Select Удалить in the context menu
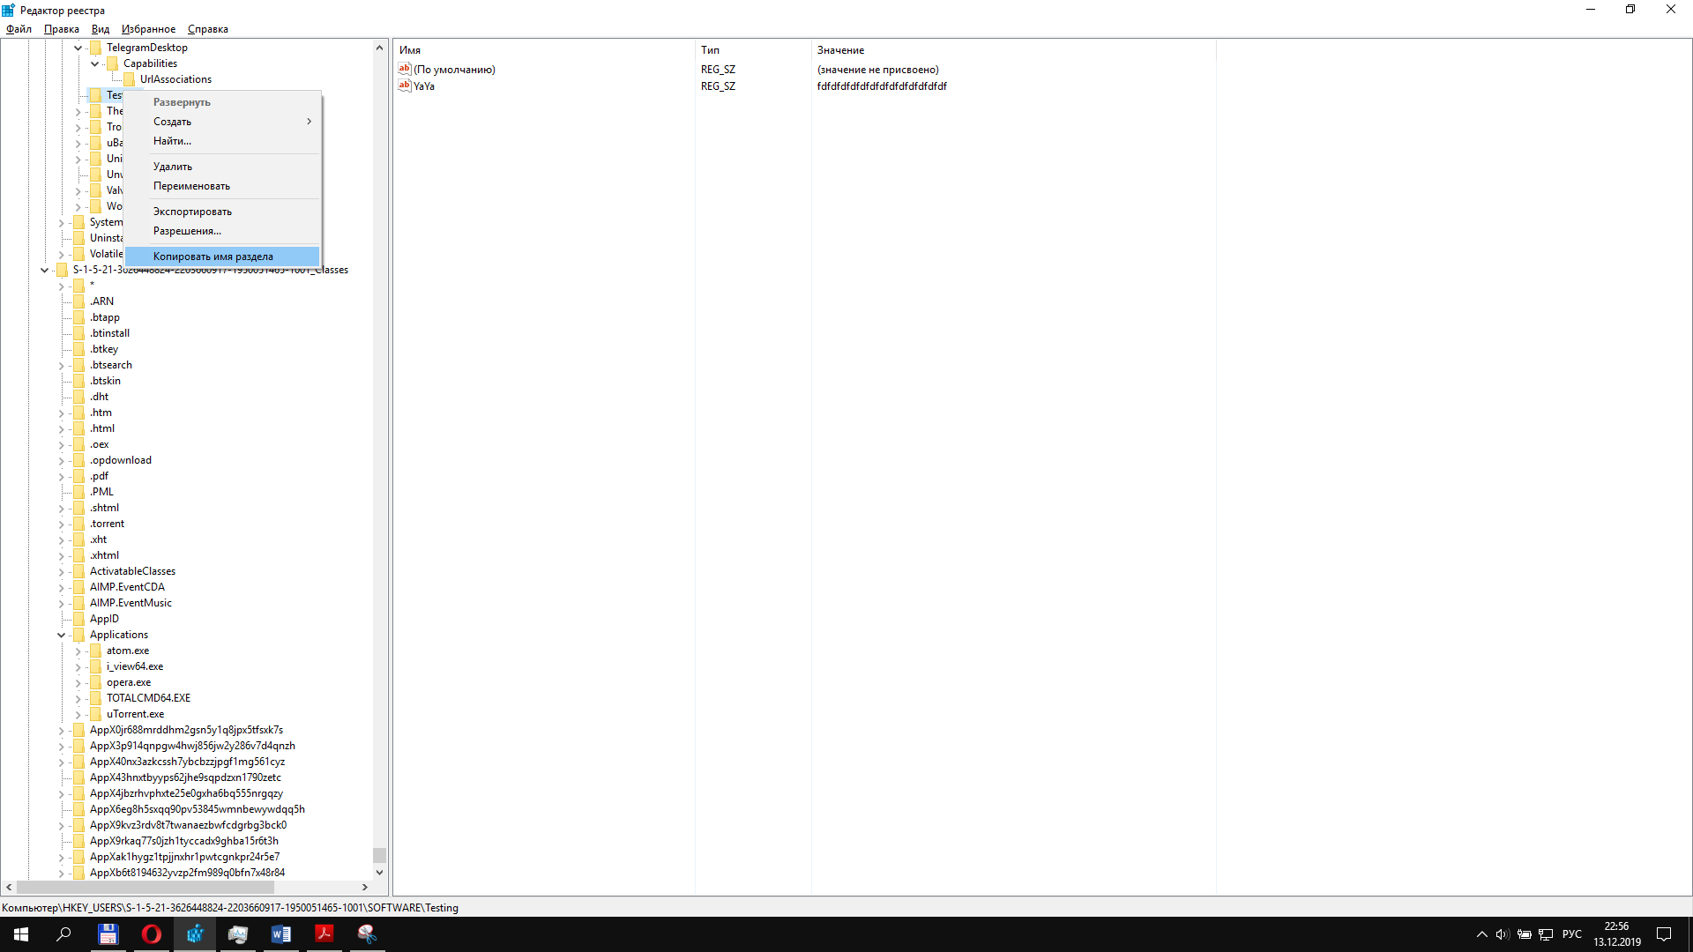 tap(222, 167)
